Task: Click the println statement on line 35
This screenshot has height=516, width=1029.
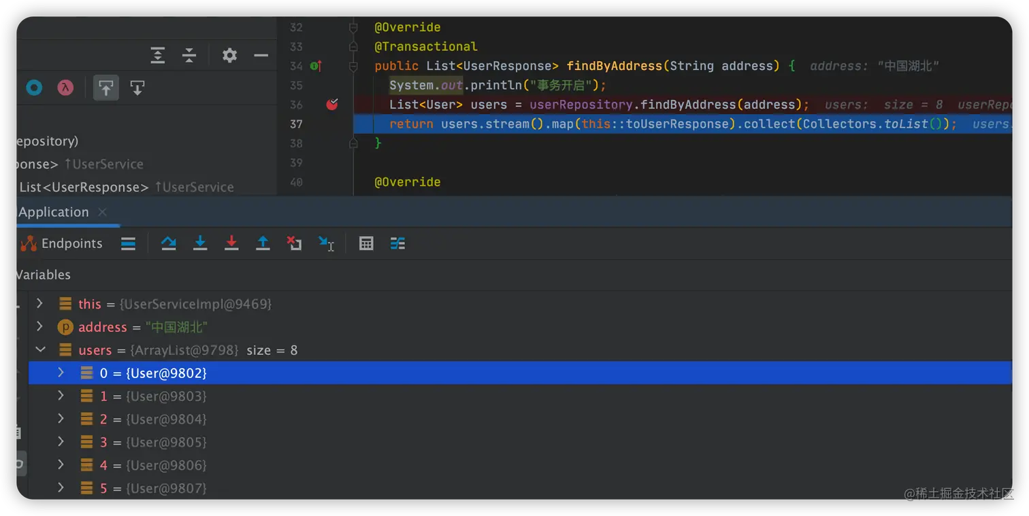Action: point(497,86)
